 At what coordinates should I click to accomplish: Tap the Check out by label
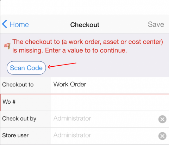(x=19, y=119)
